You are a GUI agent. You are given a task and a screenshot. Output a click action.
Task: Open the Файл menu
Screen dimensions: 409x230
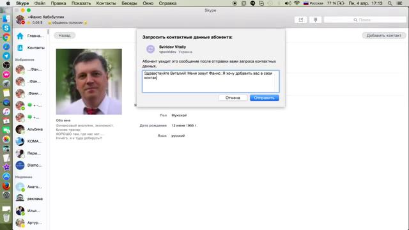coord(40,3)
